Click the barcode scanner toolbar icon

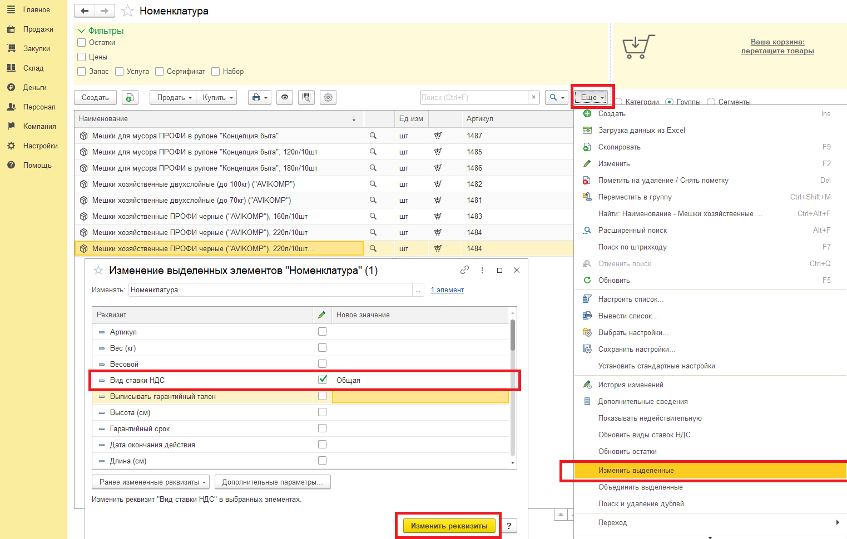(x=306, y=97)
